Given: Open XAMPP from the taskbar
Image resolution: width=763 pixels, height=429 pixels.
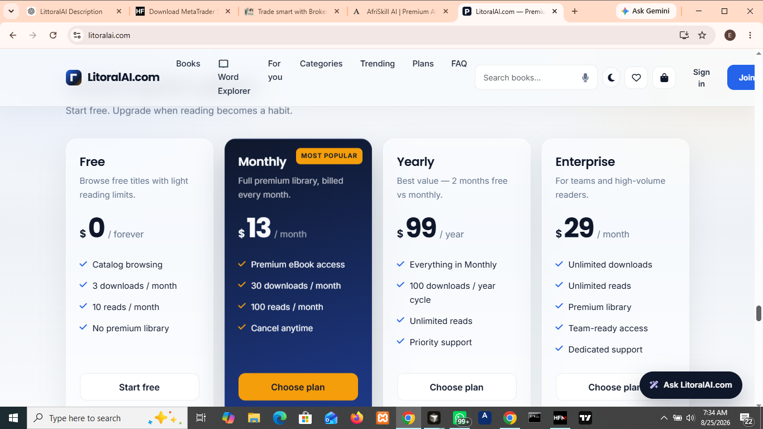Looking at the screenshot, I should tap(383, 418).
